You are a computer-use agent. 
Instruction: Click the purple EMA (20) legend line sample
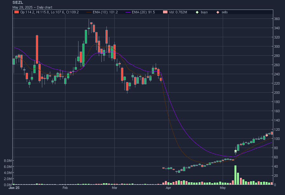[128, 12]
